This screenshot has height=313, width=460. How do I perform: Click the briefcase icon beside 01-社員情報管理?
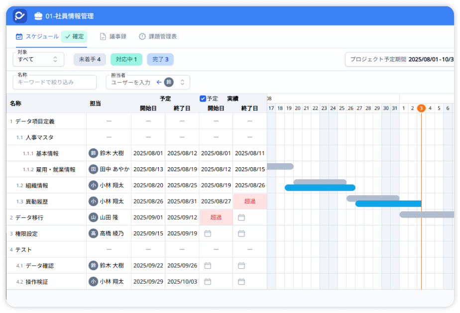(x=38, y=16)
